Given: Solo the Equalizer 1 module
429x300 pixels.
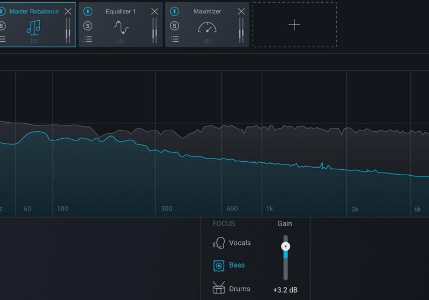Looking at the screenshot, I should [88, 26].
